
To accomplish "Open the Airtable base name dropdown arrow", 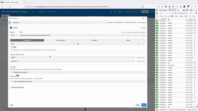I will tap(28, 12).
